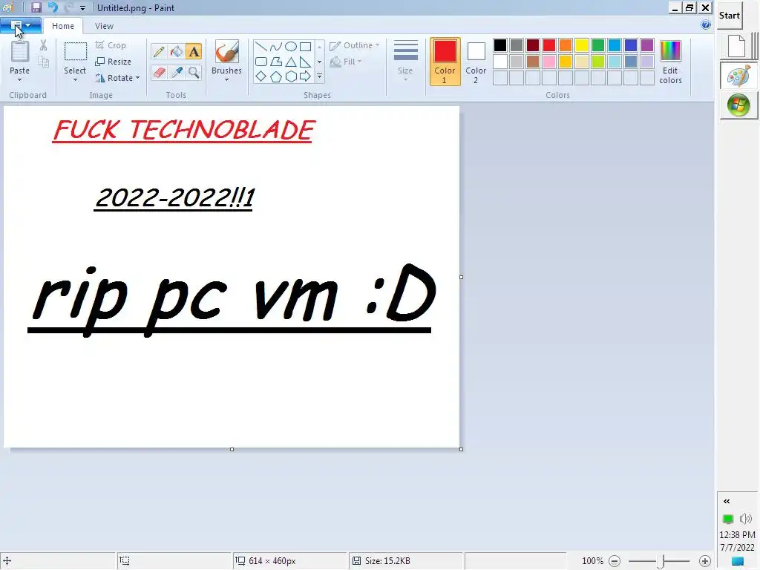
Task: Click the Resize button
Action: [114, 62]
